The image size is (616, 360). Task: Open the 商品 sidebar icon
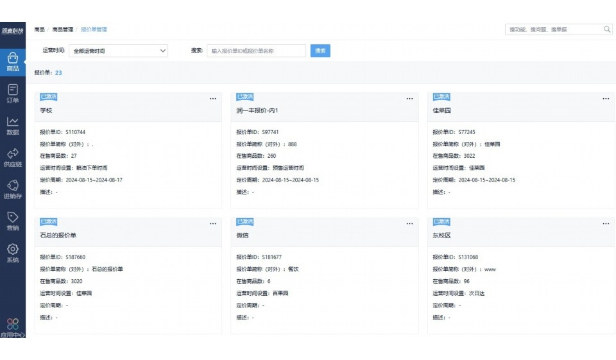coord(13,58)
